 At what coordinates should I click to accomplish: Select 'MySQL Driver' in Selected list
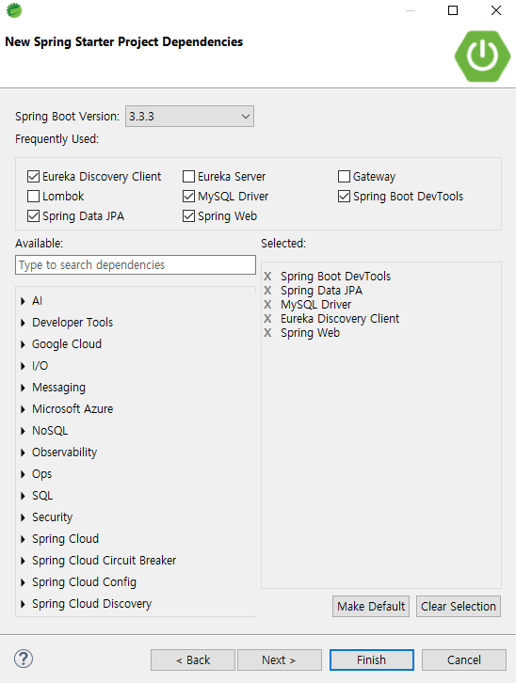316,305
